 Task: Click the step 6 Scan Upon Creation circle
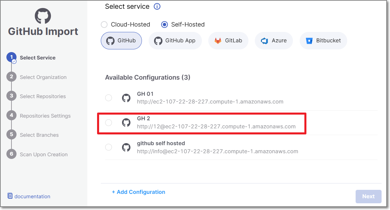tap(11, 154)
